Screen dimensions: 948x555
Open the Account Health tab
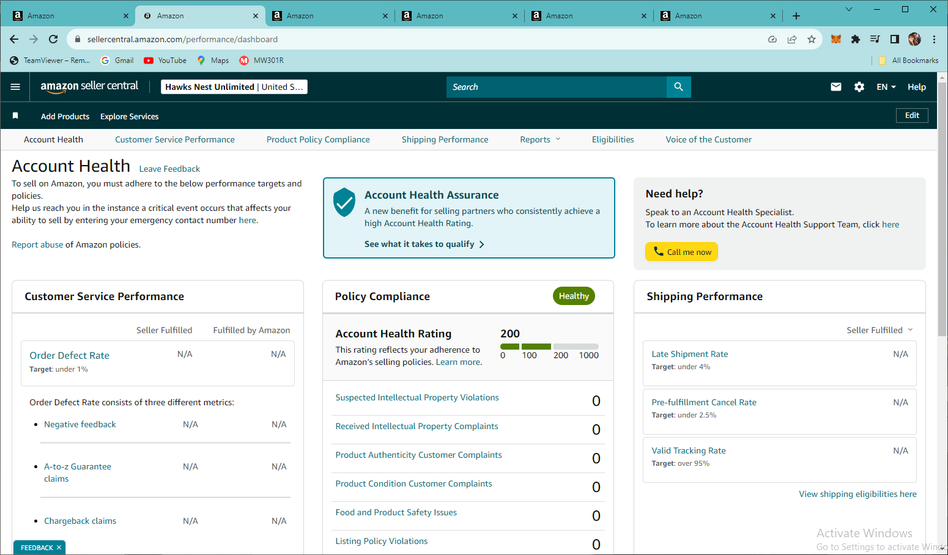click(x=53, y=139)
